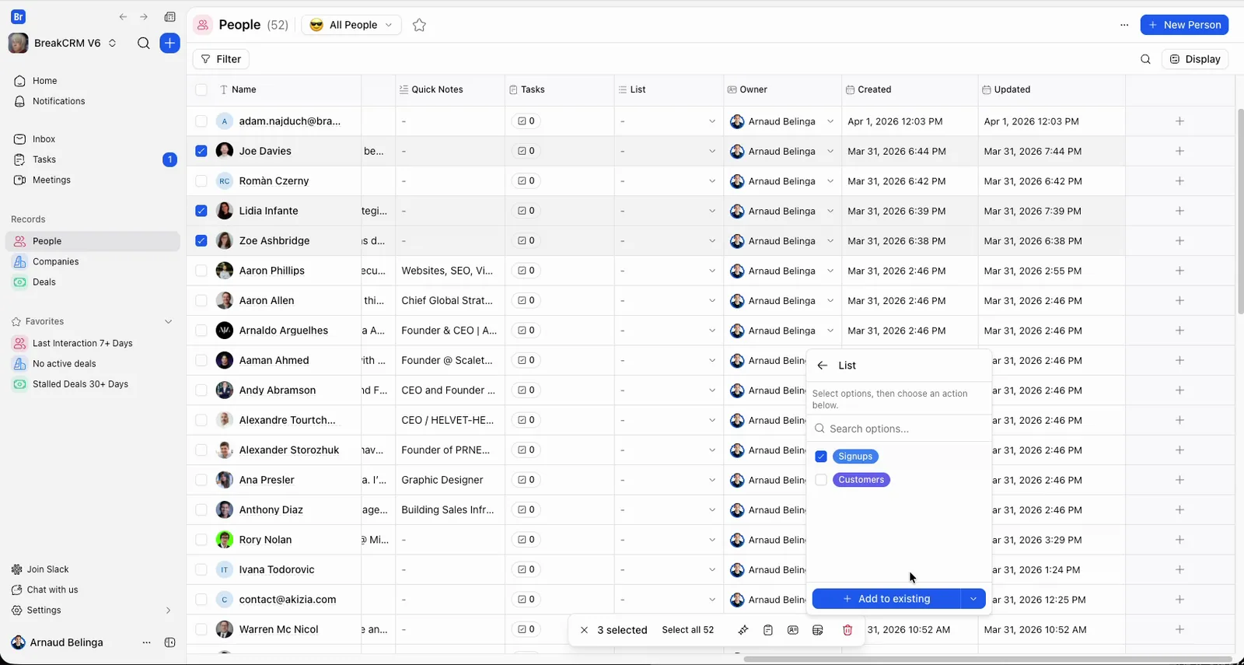Screen dimensions: 1244x665
Task: Open the All People view dropdown
Action: [x=351, y=25]
